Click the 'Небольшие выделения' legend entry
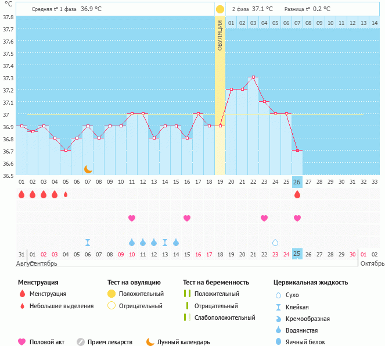This screenshot has width=385, height=346. (x=61, y=306)
